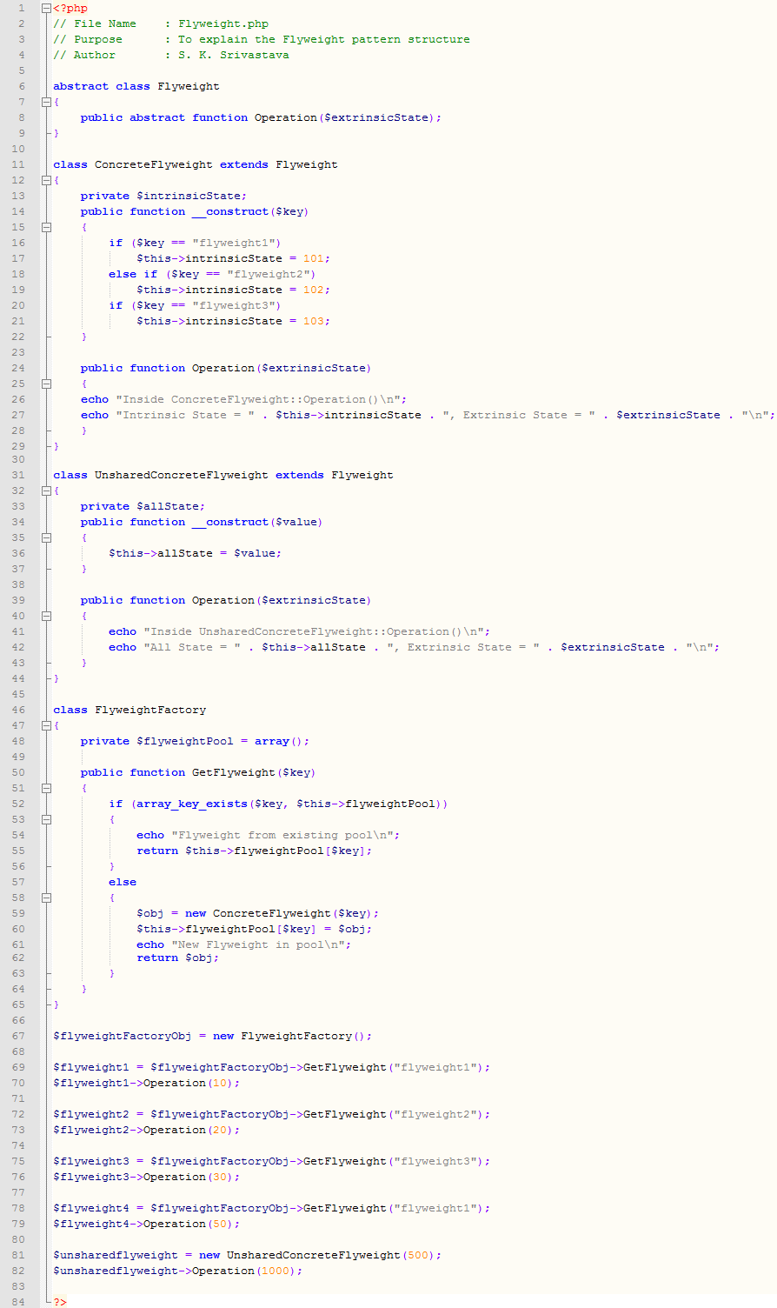Click '$flyweight4 = $flyweightFactoryObj->GetFlyweight' assignment line
777x1308 pixels.
click(272, 1208)
